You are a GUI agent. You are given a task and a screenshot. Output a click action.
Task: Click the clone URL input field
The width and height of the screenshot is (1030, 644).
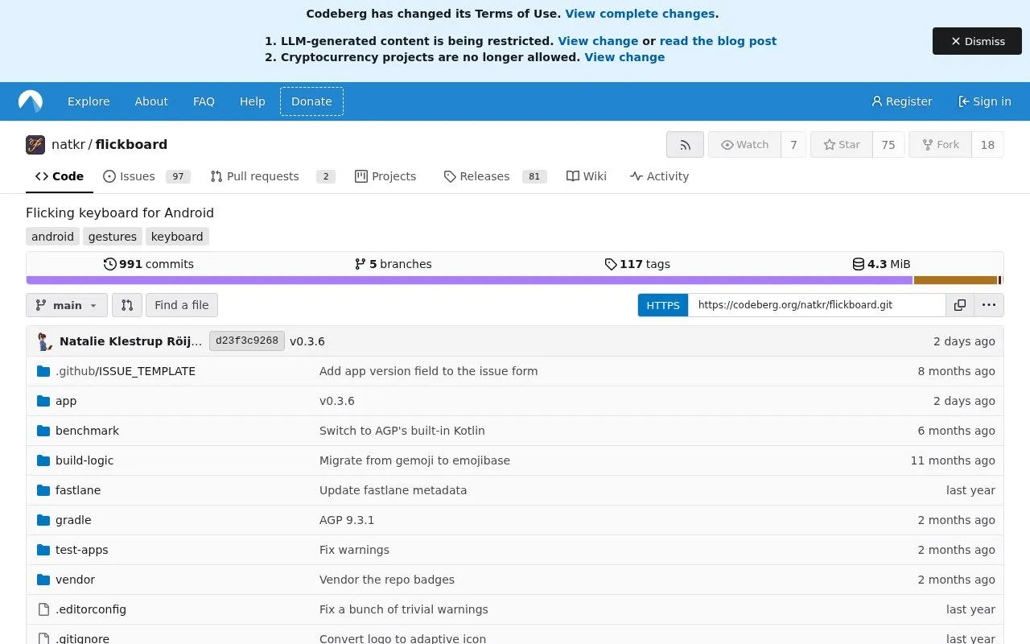click(x=817, y=305)
